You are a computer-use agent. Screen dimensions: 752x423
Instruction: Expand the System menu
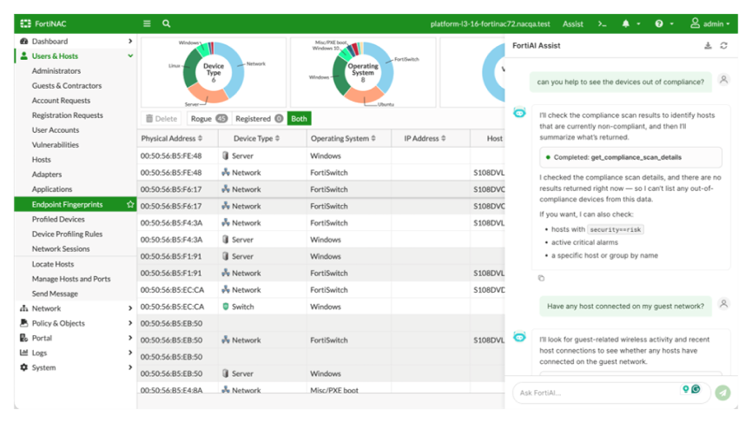pyautogui.click(x=130, y=368)
